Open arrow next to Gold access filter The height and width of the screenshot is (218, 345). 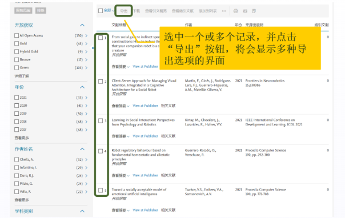point(86,43)
